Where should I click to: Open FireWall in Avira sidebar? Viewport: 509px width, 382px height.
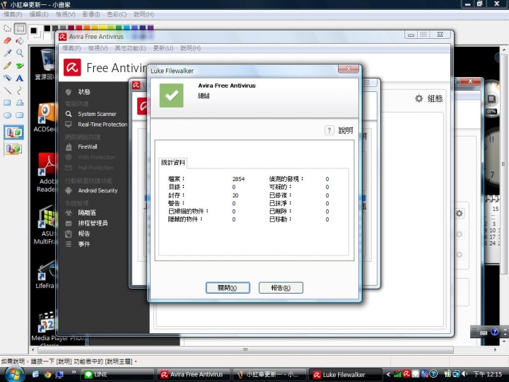coord(88,147)
